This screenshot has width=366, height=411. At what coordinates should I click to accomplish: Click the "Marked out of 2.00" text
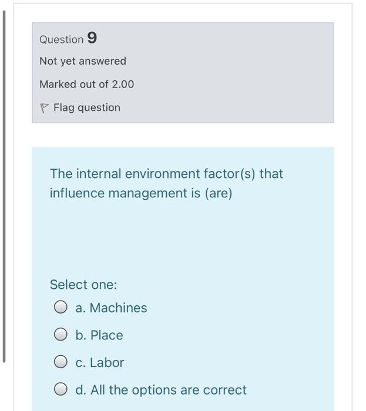point(86,84)
